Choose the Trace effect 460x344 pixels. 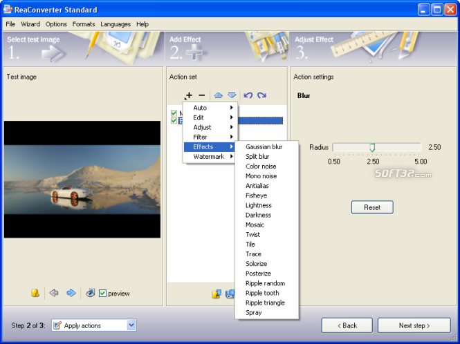tap(267, 254)
